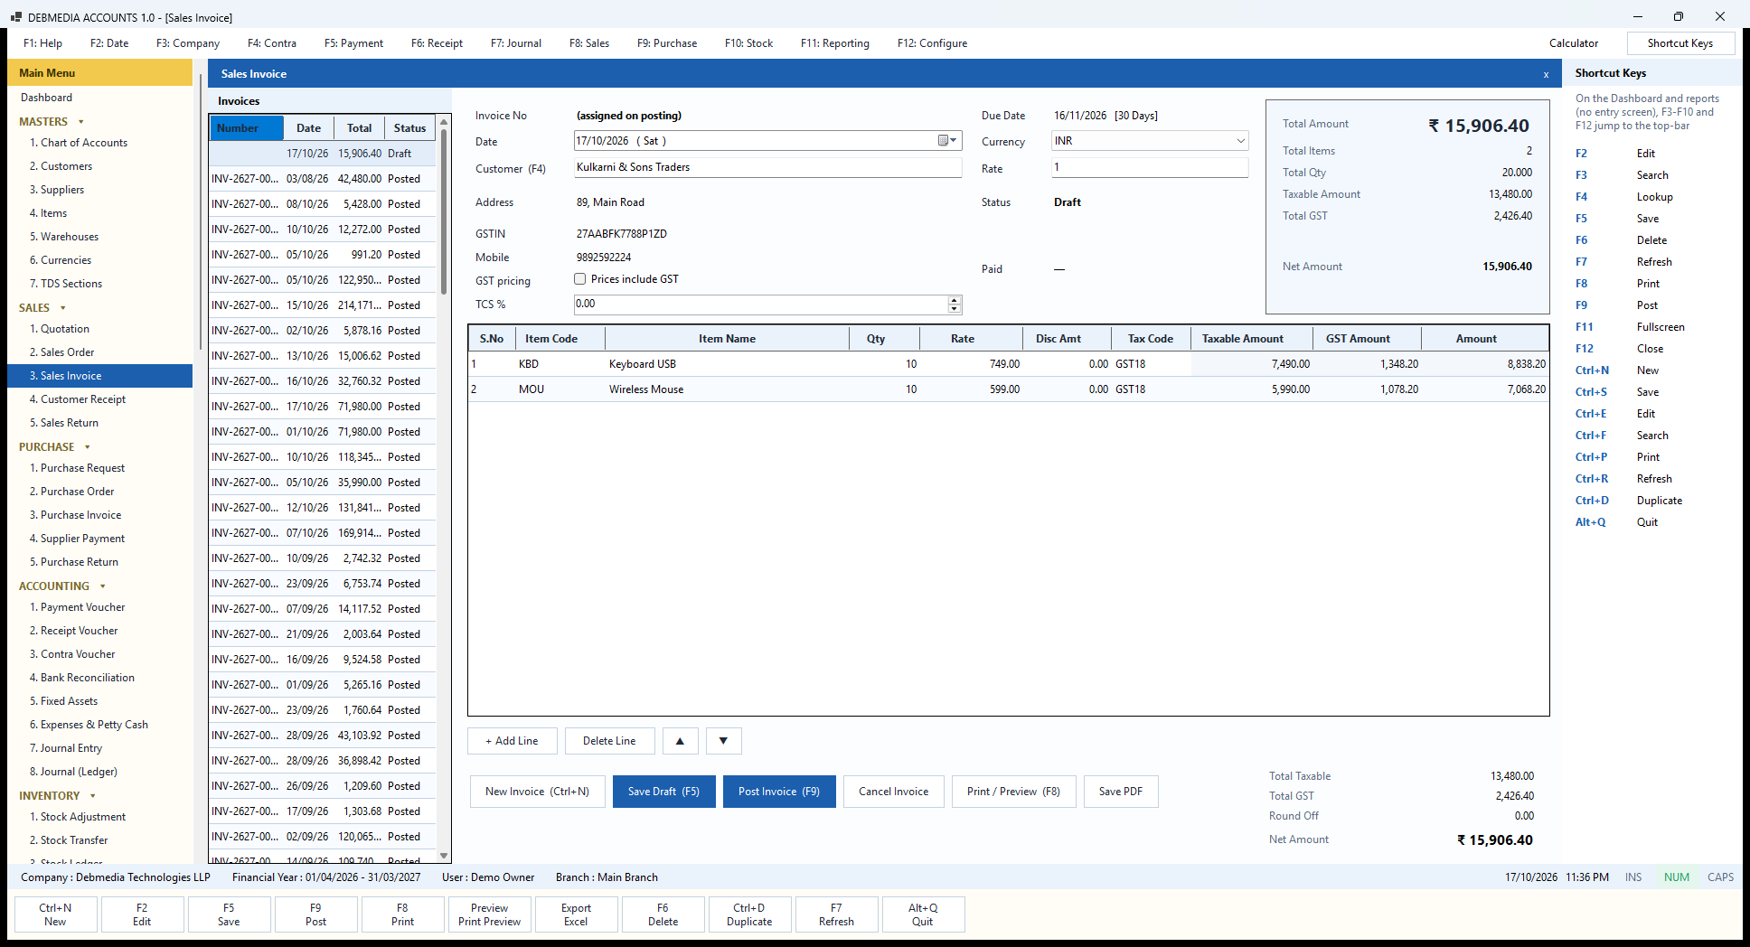Viewport: 1750px width, 947px height.
Task: Collapse the MASTERS section arrow
Action: click(81, 122)
